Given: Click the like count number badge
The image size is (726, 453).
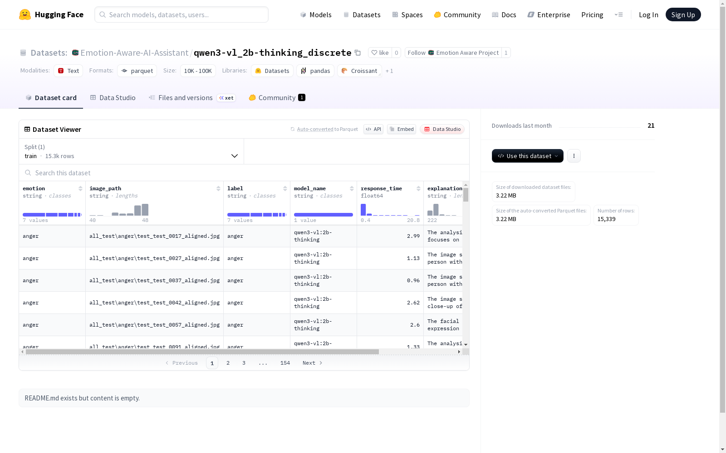Looking at the screenshot, I should [396, 53].
